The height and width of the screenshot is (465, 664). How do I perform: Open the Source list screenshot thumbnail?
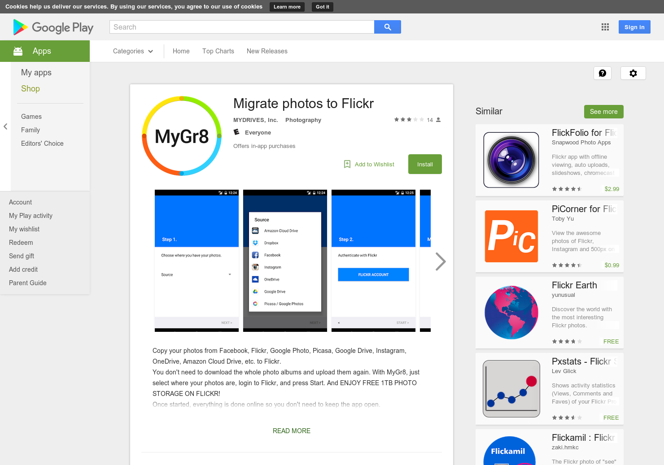tap(285, 261)
